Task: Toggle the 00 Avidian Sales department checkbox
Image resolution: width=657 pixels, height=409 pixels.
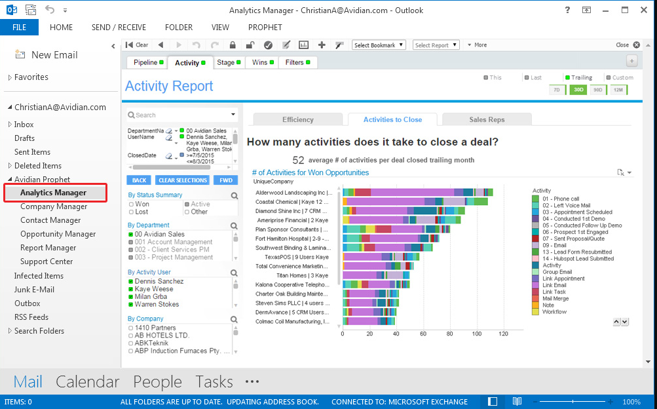Action: coord(131,234)
